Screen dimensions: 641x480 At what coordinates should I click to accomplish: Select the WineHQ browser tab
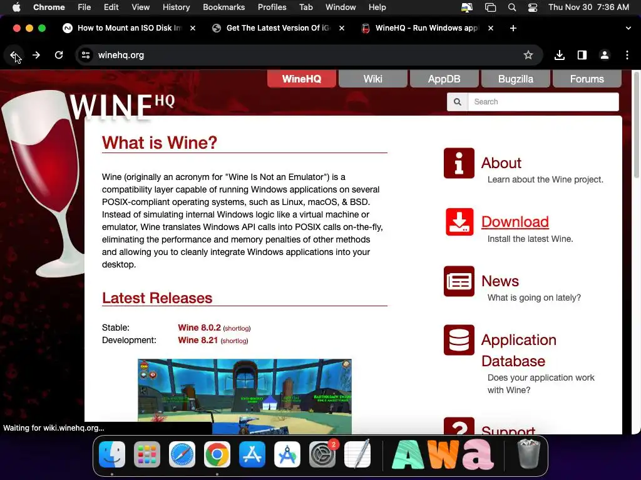pyautogui.click(x=427, y=28)
